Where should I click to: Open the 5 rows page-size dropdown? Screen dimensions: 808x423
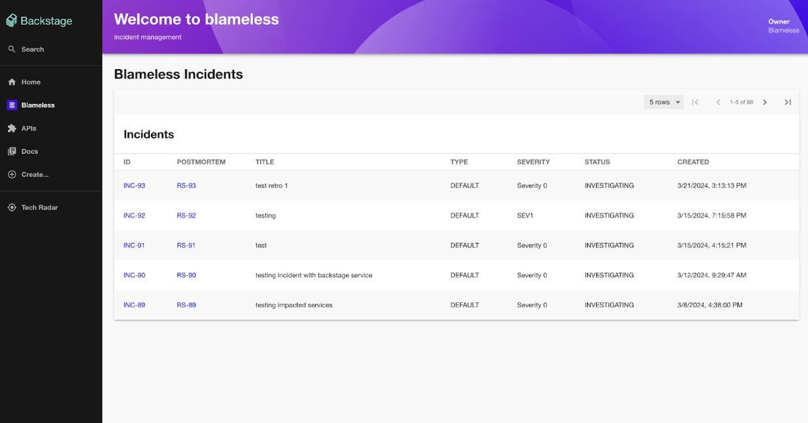click(x=664, y=102)
